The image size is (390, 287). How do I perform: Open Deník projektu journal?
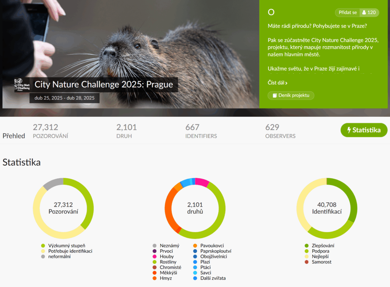(291, 95)
